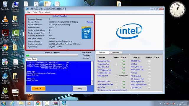Select the itatut document desktop icon

(16, 63)
